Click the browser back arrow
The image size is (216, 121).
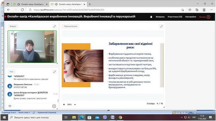[8, 10]
